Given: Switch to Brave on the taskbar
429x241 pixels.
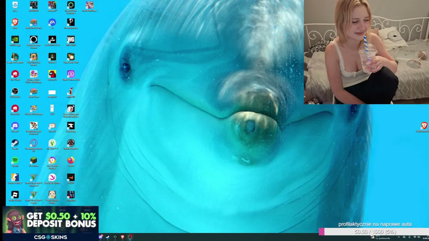Looking at the screenshot, I should pyautogui.click(x=122, y=237).
